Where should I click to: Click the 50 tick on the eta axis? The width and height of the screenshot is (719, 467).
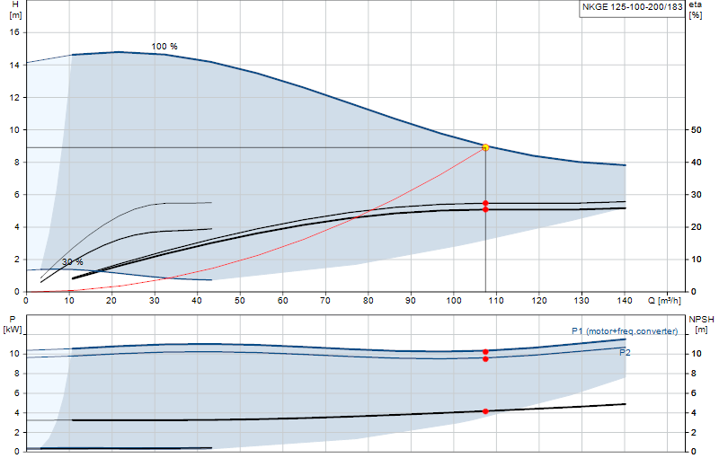(696, 130)
